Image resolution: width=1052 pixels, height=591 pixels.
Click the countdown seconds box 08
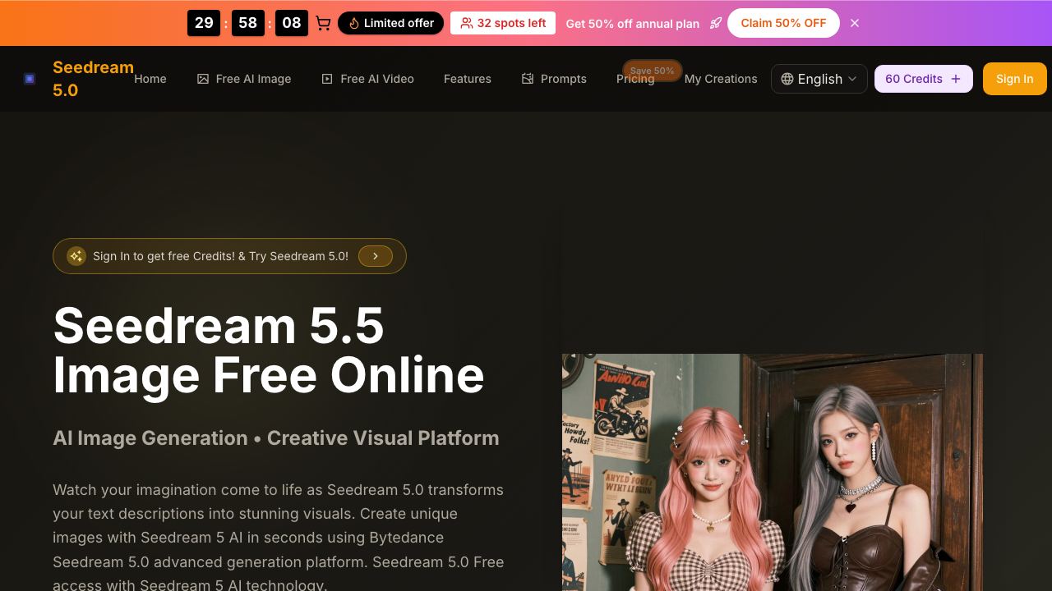292,23
